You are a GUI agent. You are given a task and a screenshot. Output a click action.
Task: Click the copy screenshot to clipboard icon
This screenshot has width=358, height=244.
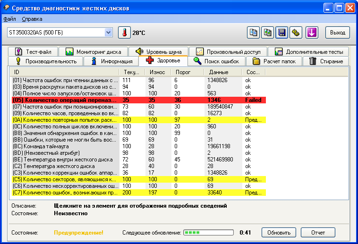point(268,33)
